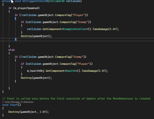This screenshot has width=154, height=119.
Task: Click the collision parameter name in the method signature
Action: pyautogui.click(x=73, y=1)
